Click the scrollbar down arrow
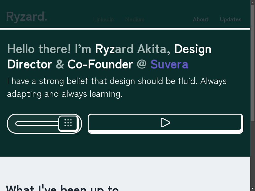Screen dimensions: 255x191 (253, 188)
